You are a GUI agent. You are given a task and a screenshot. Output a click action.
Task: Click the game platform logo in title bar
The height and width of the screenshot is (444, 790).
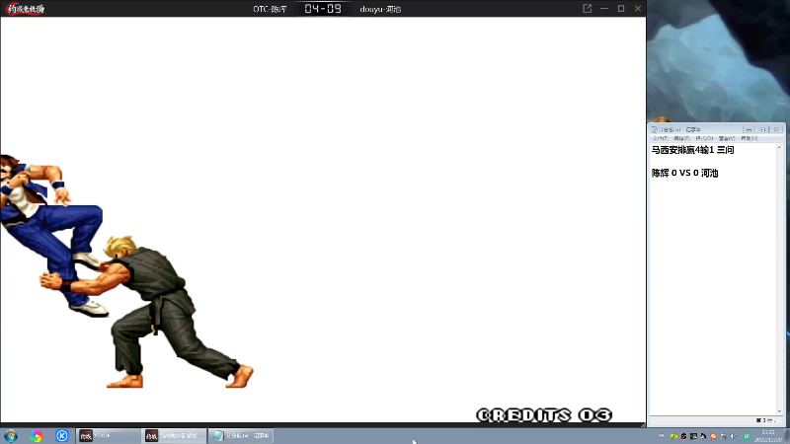pos(26,9)
